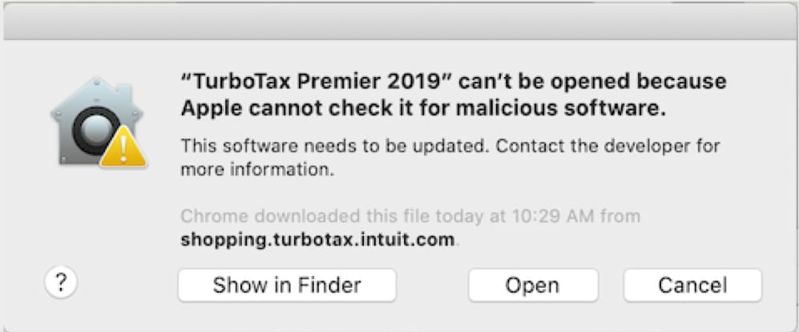Viewport: 799px width, 332px height.
Task: Dismiss the dialog with Cancel
Action: [692, 285]
